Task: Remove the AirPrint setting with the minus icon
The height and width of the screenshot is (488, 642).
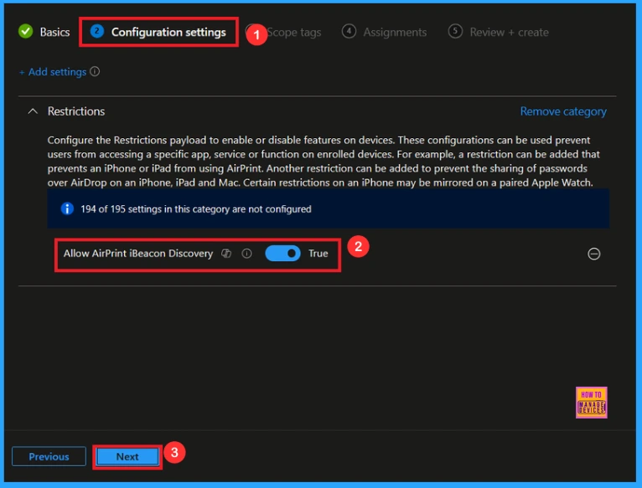Action: click(593, 254)
